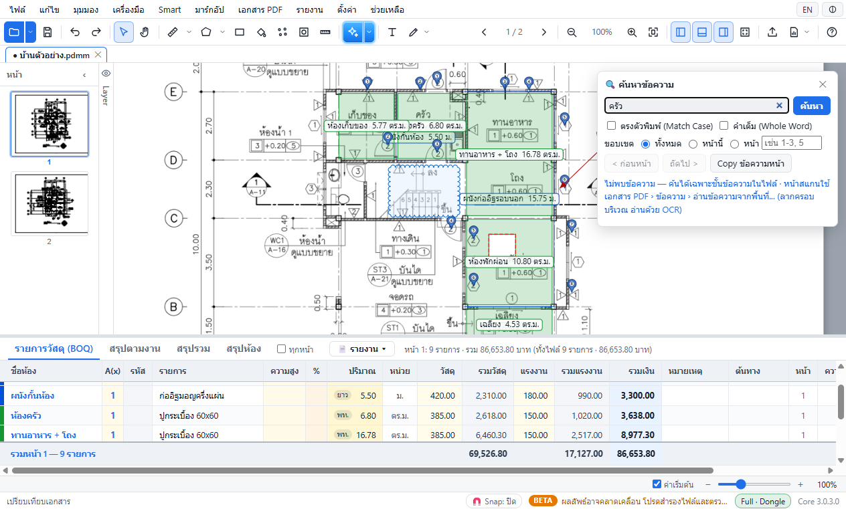Click the zoom slider at the bottom right
This screenshot has width=846, height=509.
pos(754,484)
